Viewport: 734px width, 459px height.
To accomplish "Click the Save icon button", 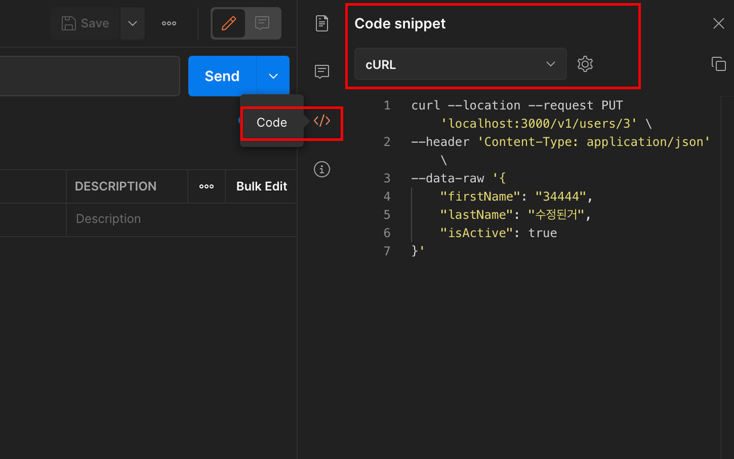I will coord(68,23).
